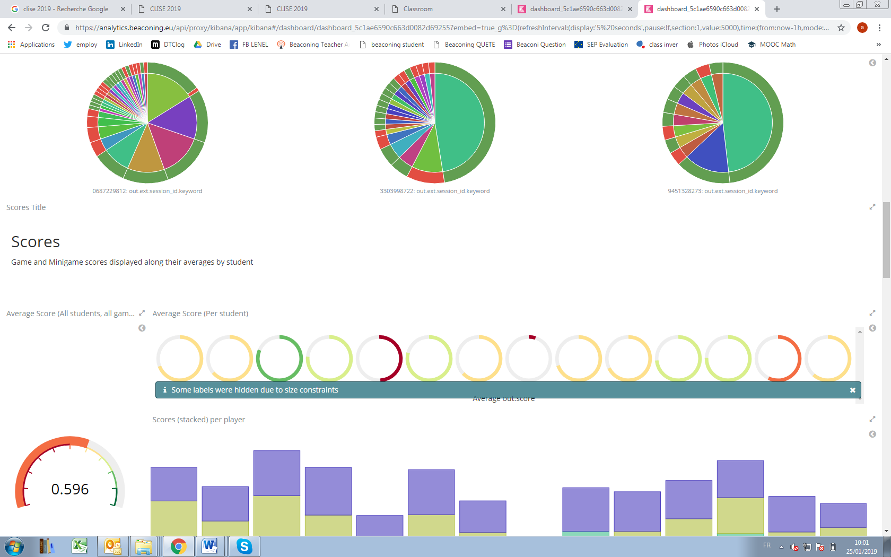Open the Beaconi Question bookmark
The height and width of the screenshot is (557, 891).
click(x=535, y=45)
